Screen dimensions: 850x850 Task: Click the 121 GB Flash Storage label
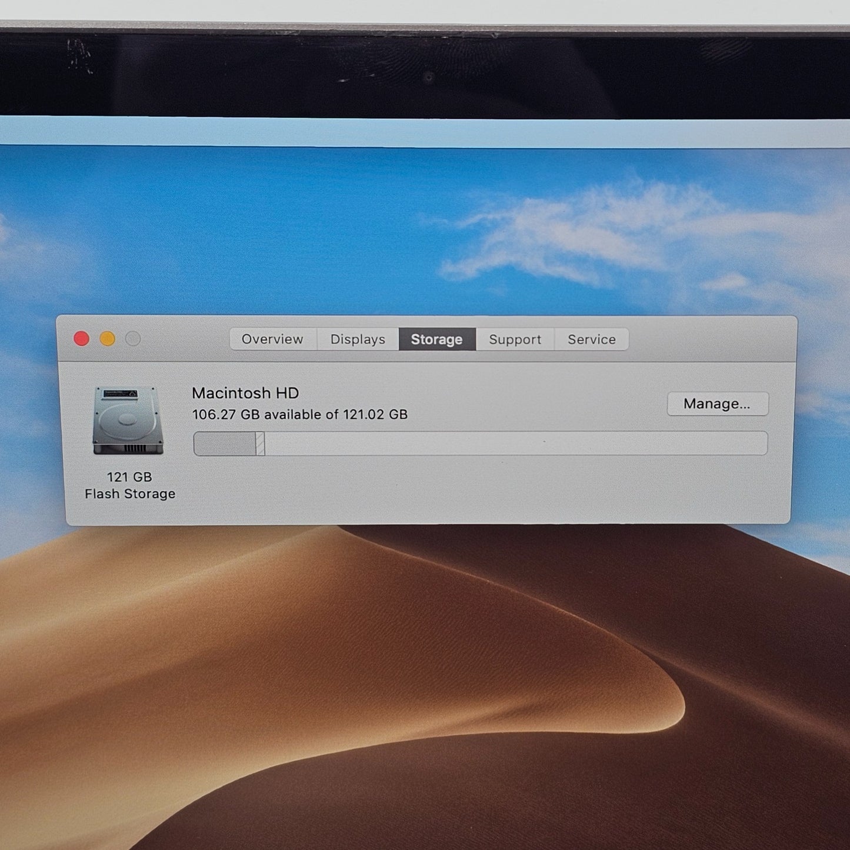pyautogui.click(x=130, y=485)
